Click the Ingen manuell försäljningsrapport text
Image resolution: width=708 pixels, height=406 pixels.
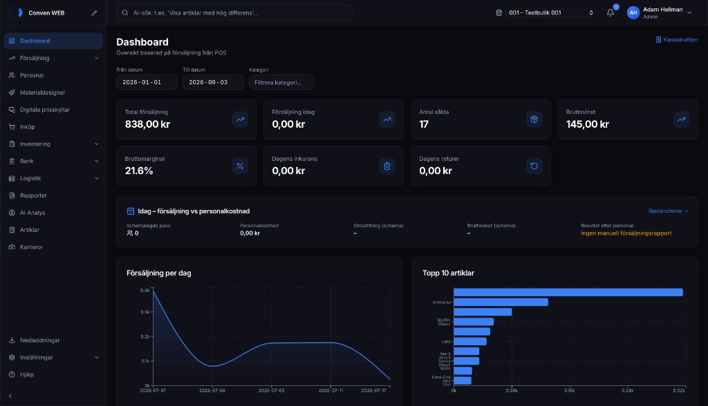[626, 233]
